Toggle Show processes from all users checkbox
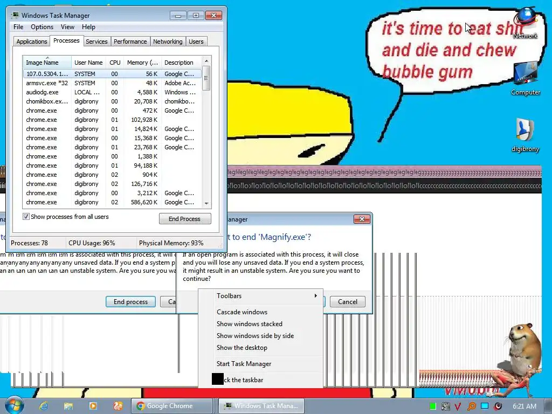 coord(26,217)
